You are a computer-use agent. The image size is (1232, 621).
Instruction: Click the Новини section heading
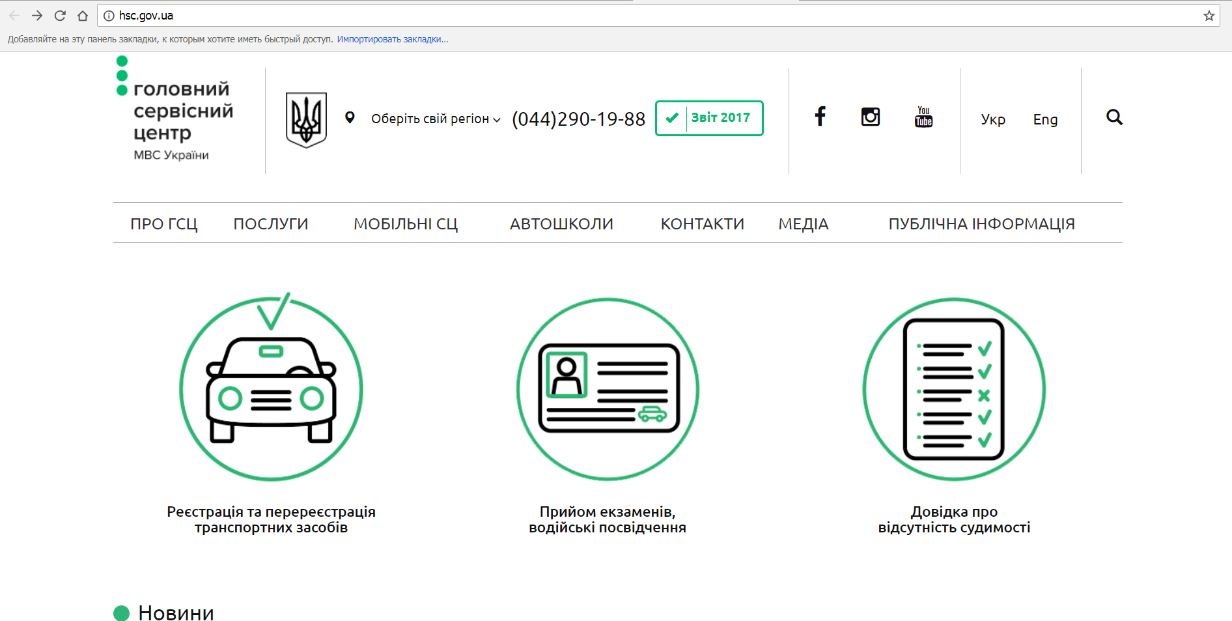[x=176, y=613]
